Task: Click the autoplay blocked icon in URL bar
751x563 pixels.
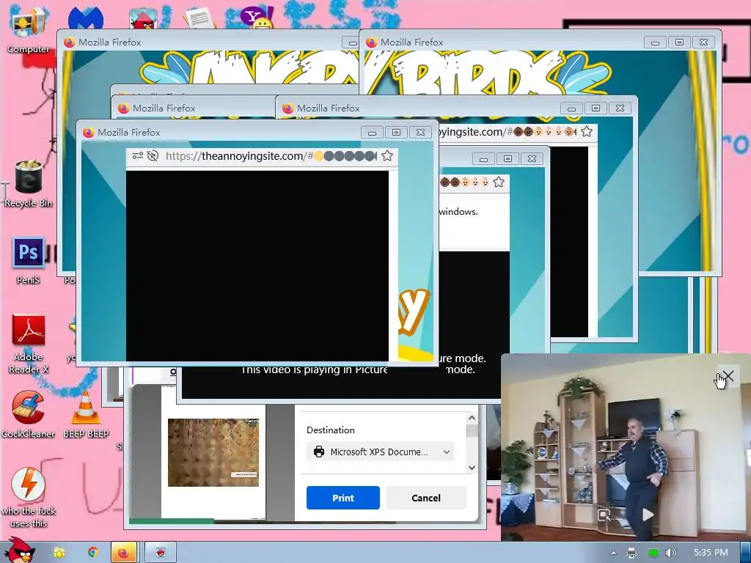Action: 153,155
